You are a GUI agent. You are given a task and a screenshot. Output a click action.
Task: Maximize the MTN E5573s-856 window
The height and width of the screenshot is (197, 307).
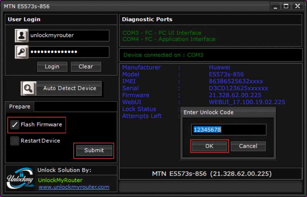(286, 6)
